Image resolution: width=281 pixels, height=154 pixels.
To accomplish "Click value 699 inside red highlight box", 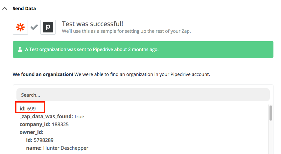I will (31, 109).
